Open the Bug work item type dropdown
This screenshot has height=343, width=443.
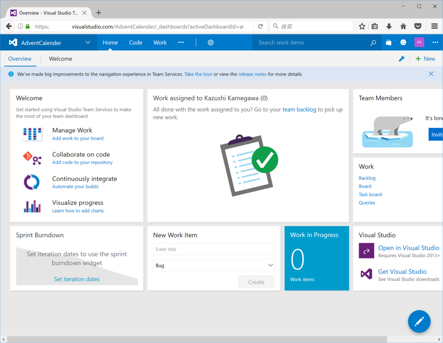click(214, 265)
